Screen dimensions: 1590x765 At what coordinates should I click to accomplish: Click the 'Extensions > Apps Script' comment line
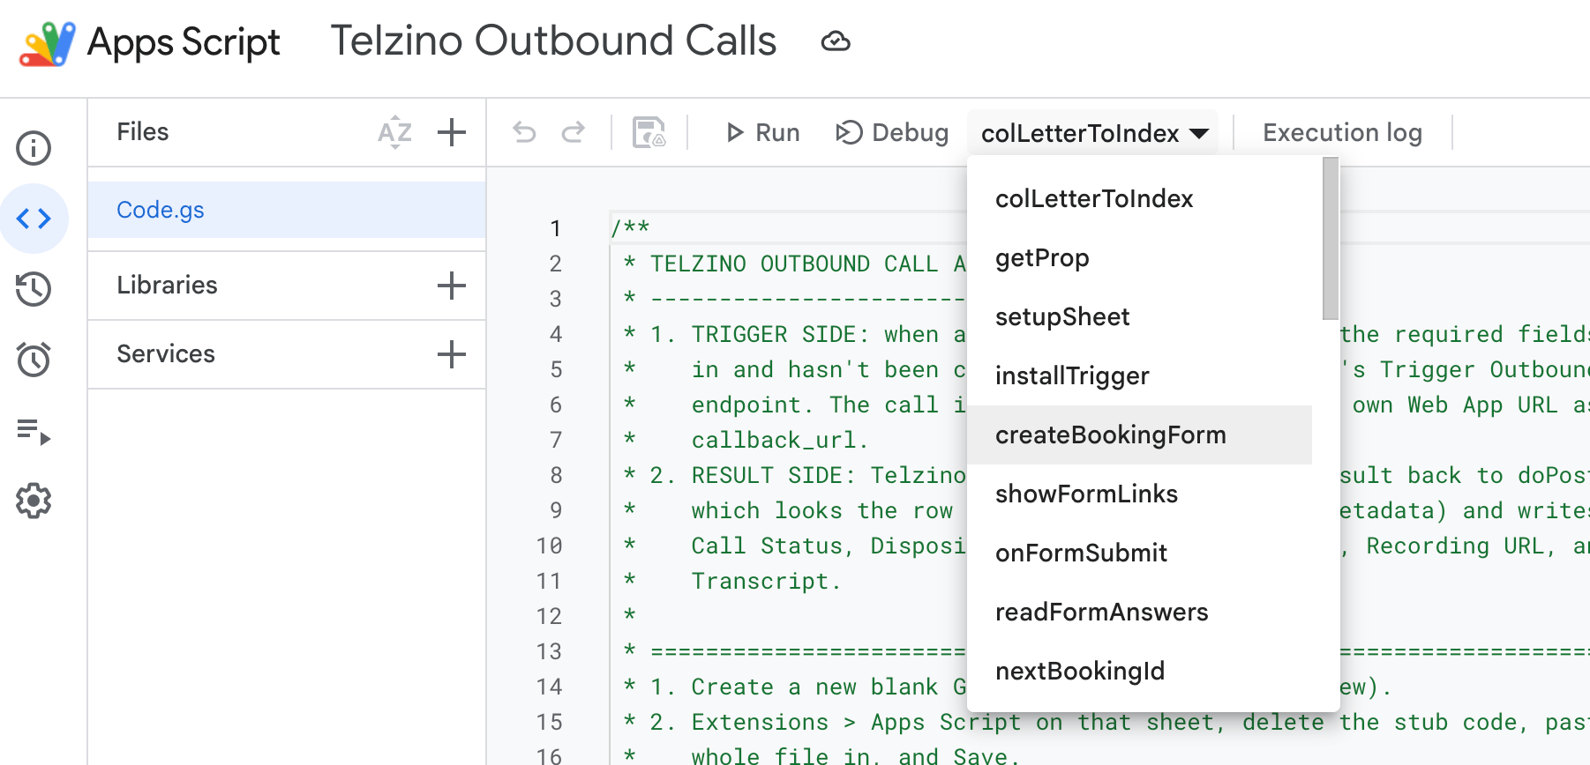click(x=856, y=722)
